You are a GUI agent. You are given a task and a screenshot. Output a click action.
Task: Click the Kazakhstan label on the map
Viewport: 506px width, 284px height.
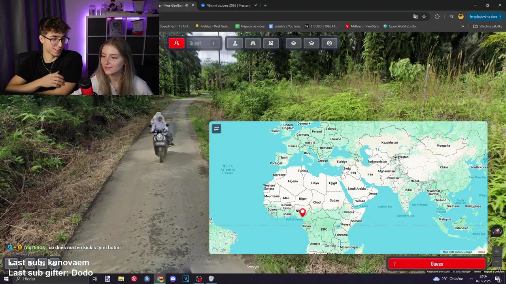pos(390,142)
